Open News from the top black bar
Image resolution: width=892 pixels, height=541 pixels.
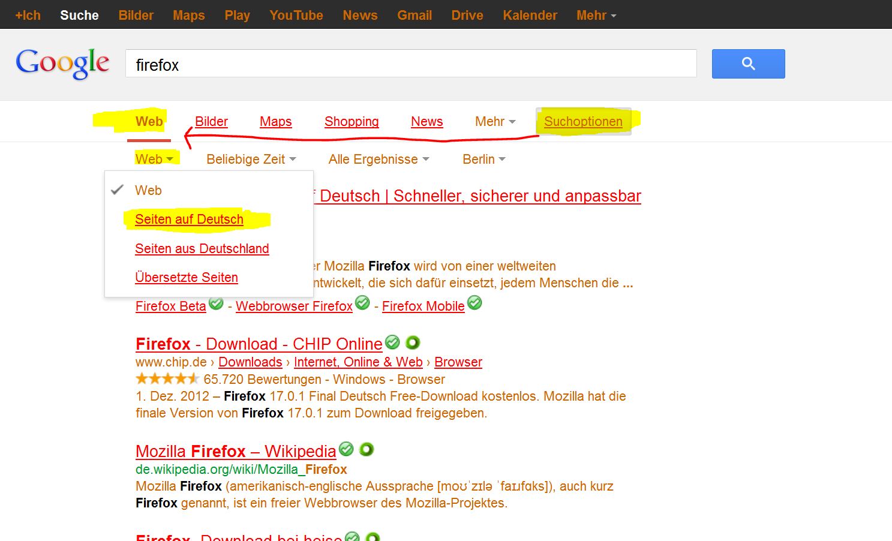click(360, 15)
